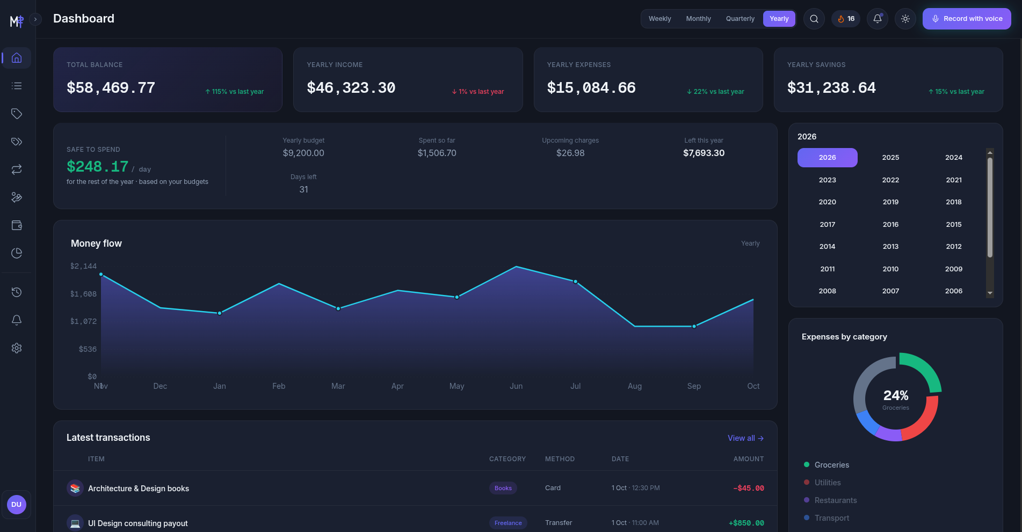This screenshot has height=532, width=1022.
Task: Pick 2006 in the year list
Action: (954, 291)
